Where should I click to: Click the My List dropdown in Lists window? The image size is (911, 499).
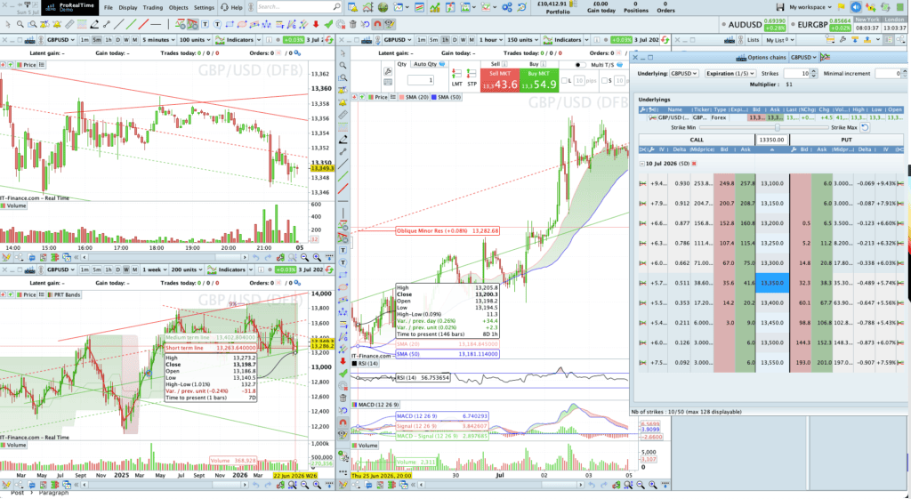point(780,40)
